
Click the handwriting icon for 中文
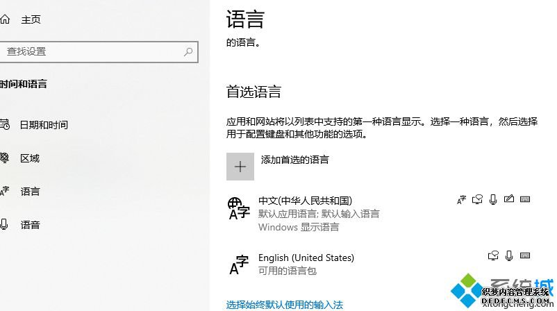click(509, 199)
